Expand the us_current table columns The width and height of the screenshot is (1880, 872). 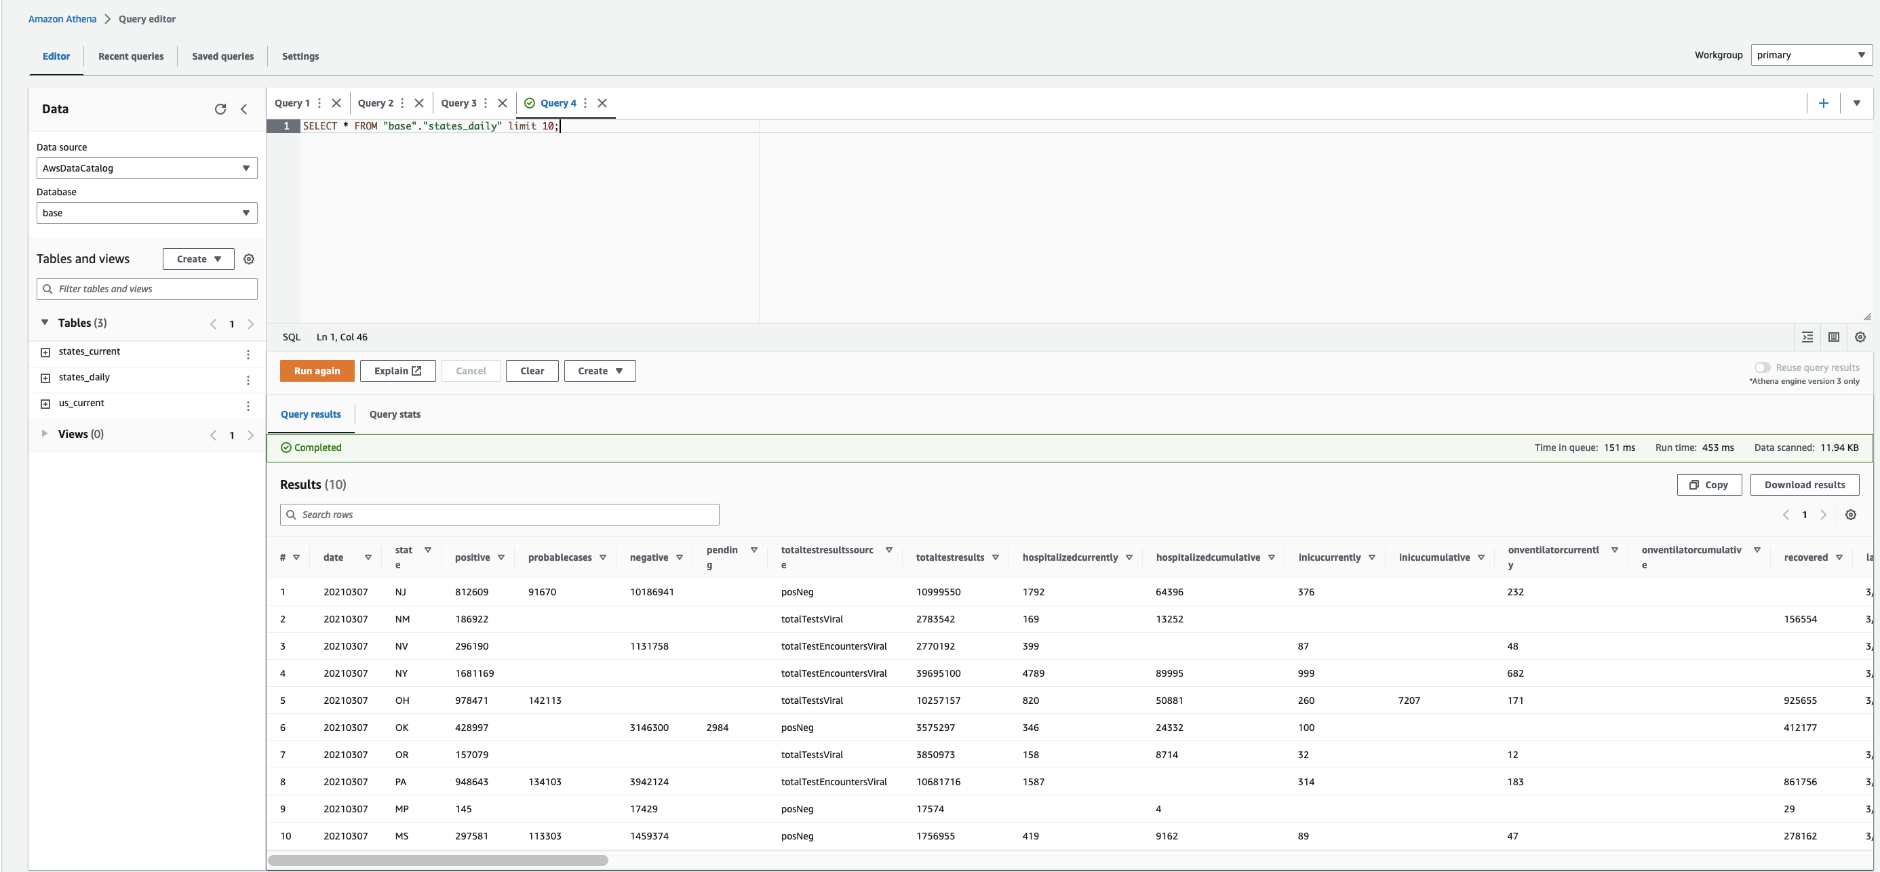coord(45,403)
